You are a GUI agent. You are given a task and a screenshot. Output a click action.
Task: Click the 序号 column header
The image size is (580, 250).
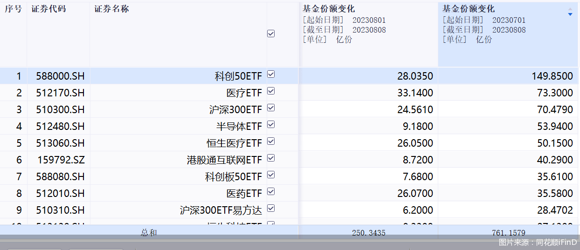click(x=13, y=9)
